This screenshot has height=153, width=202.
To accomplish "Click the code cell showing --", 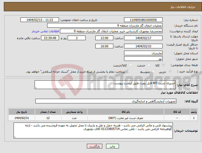I will click(177, 118).
